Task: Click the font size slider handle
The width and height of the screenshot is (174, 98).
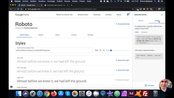Action: pos(111,50)
